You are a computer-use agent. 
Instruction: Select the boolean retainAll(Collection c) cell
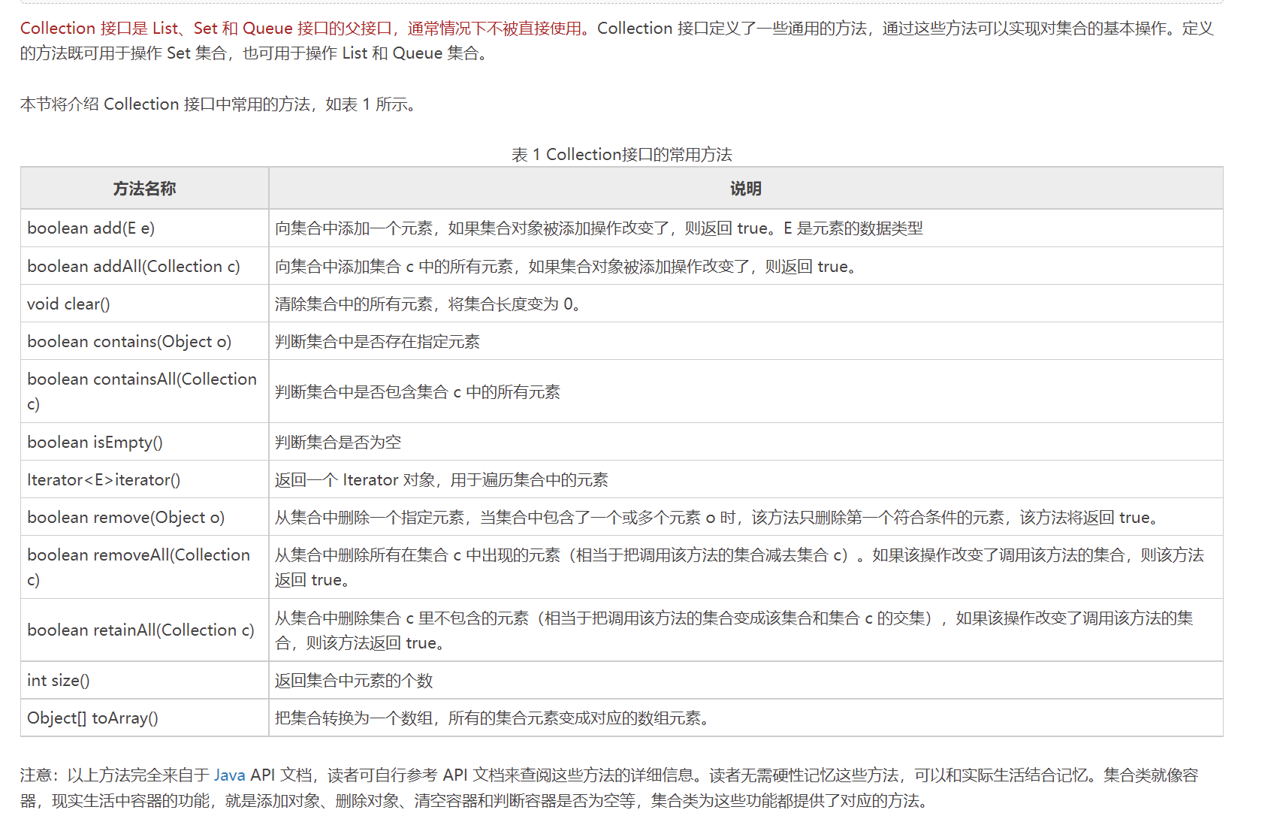[144, 630]
